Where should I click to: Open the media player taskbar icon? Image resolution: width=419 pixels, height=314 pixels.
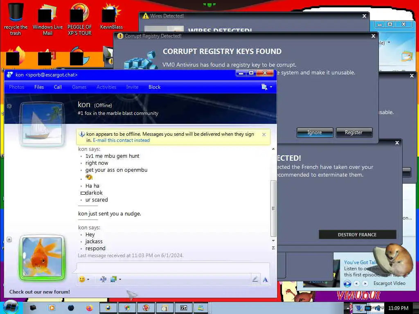pyautogui.click(x=52, y=308)
